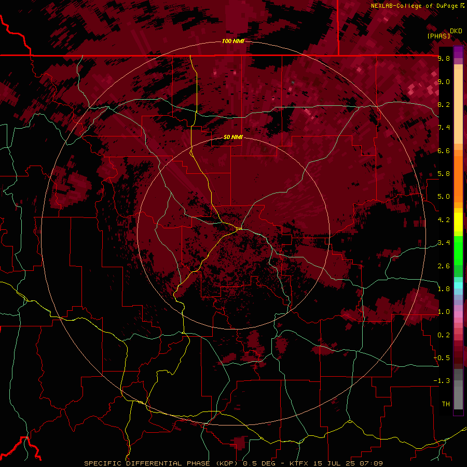Click the 1.0 value on the color scale
Image resolution: width=467 pixels, height=467 pixels.
pyautogui.click(x=444, y=312)
